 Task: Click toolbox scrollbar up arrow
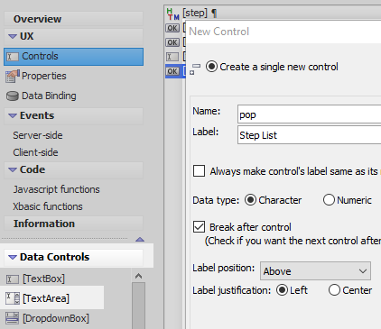138,276
